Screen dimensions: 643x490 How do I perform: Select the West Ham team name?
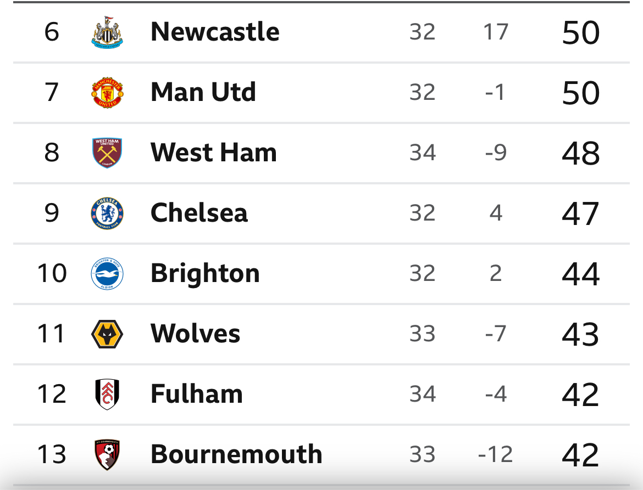pos(214,153)
